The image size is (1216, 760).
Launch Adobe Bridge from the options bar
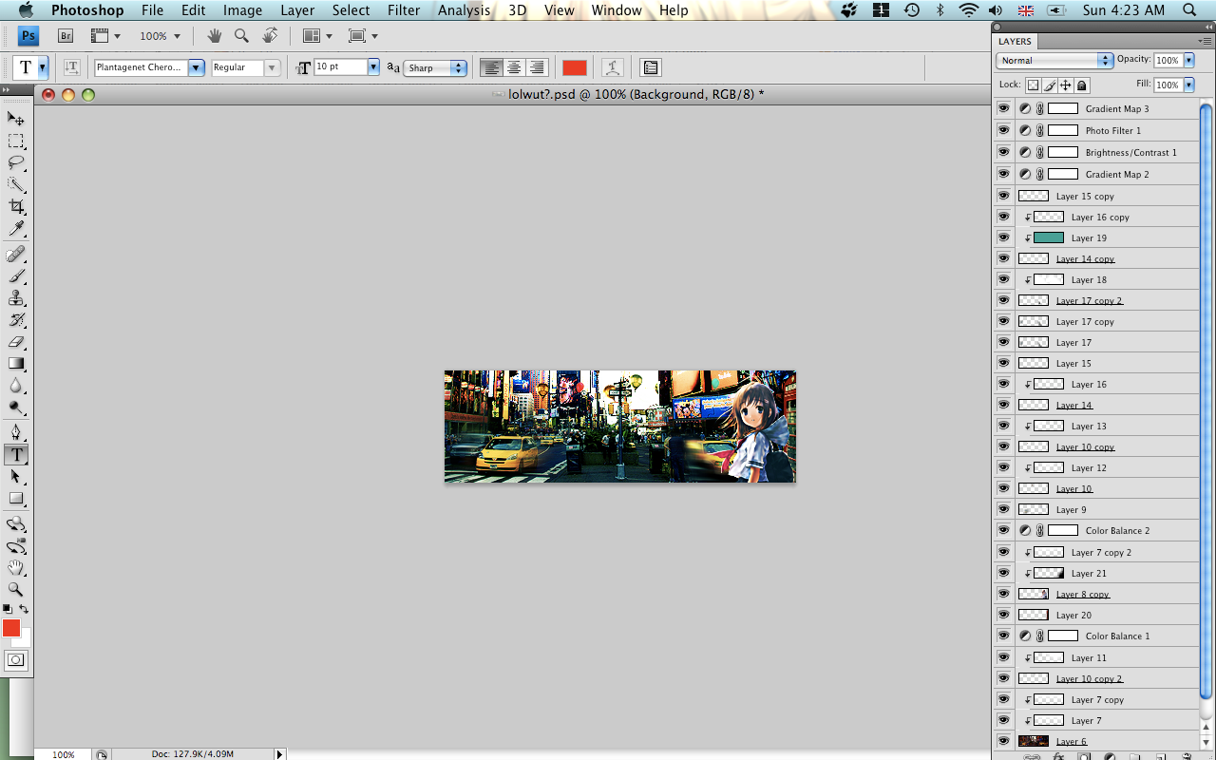click(x=65, y=35)
